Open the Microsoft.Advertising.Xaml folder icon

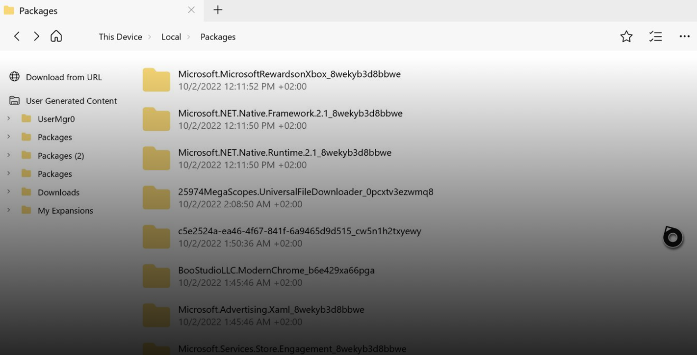click(x=156, y=315)
